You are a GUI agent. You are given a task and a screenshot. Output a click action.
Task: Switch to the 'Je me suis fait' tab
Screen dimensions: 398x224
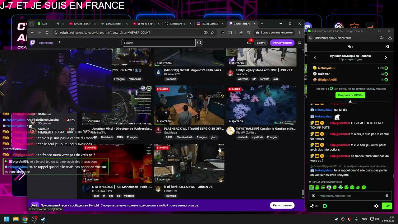click(x=147, y=24)
